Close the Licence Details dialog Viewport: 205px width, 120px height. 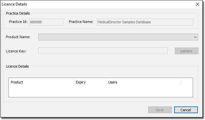[x=198, y=4]
